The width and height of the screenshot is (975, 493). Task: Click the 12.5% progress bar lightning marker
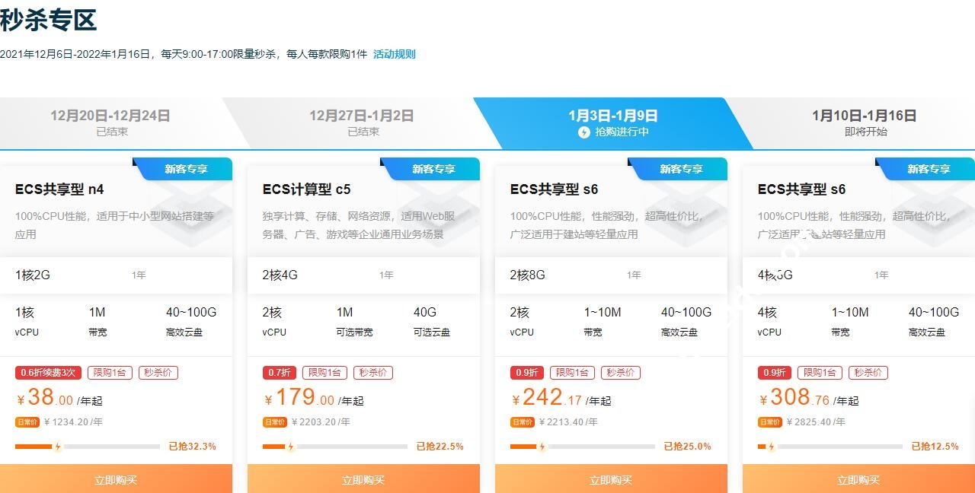771,447
